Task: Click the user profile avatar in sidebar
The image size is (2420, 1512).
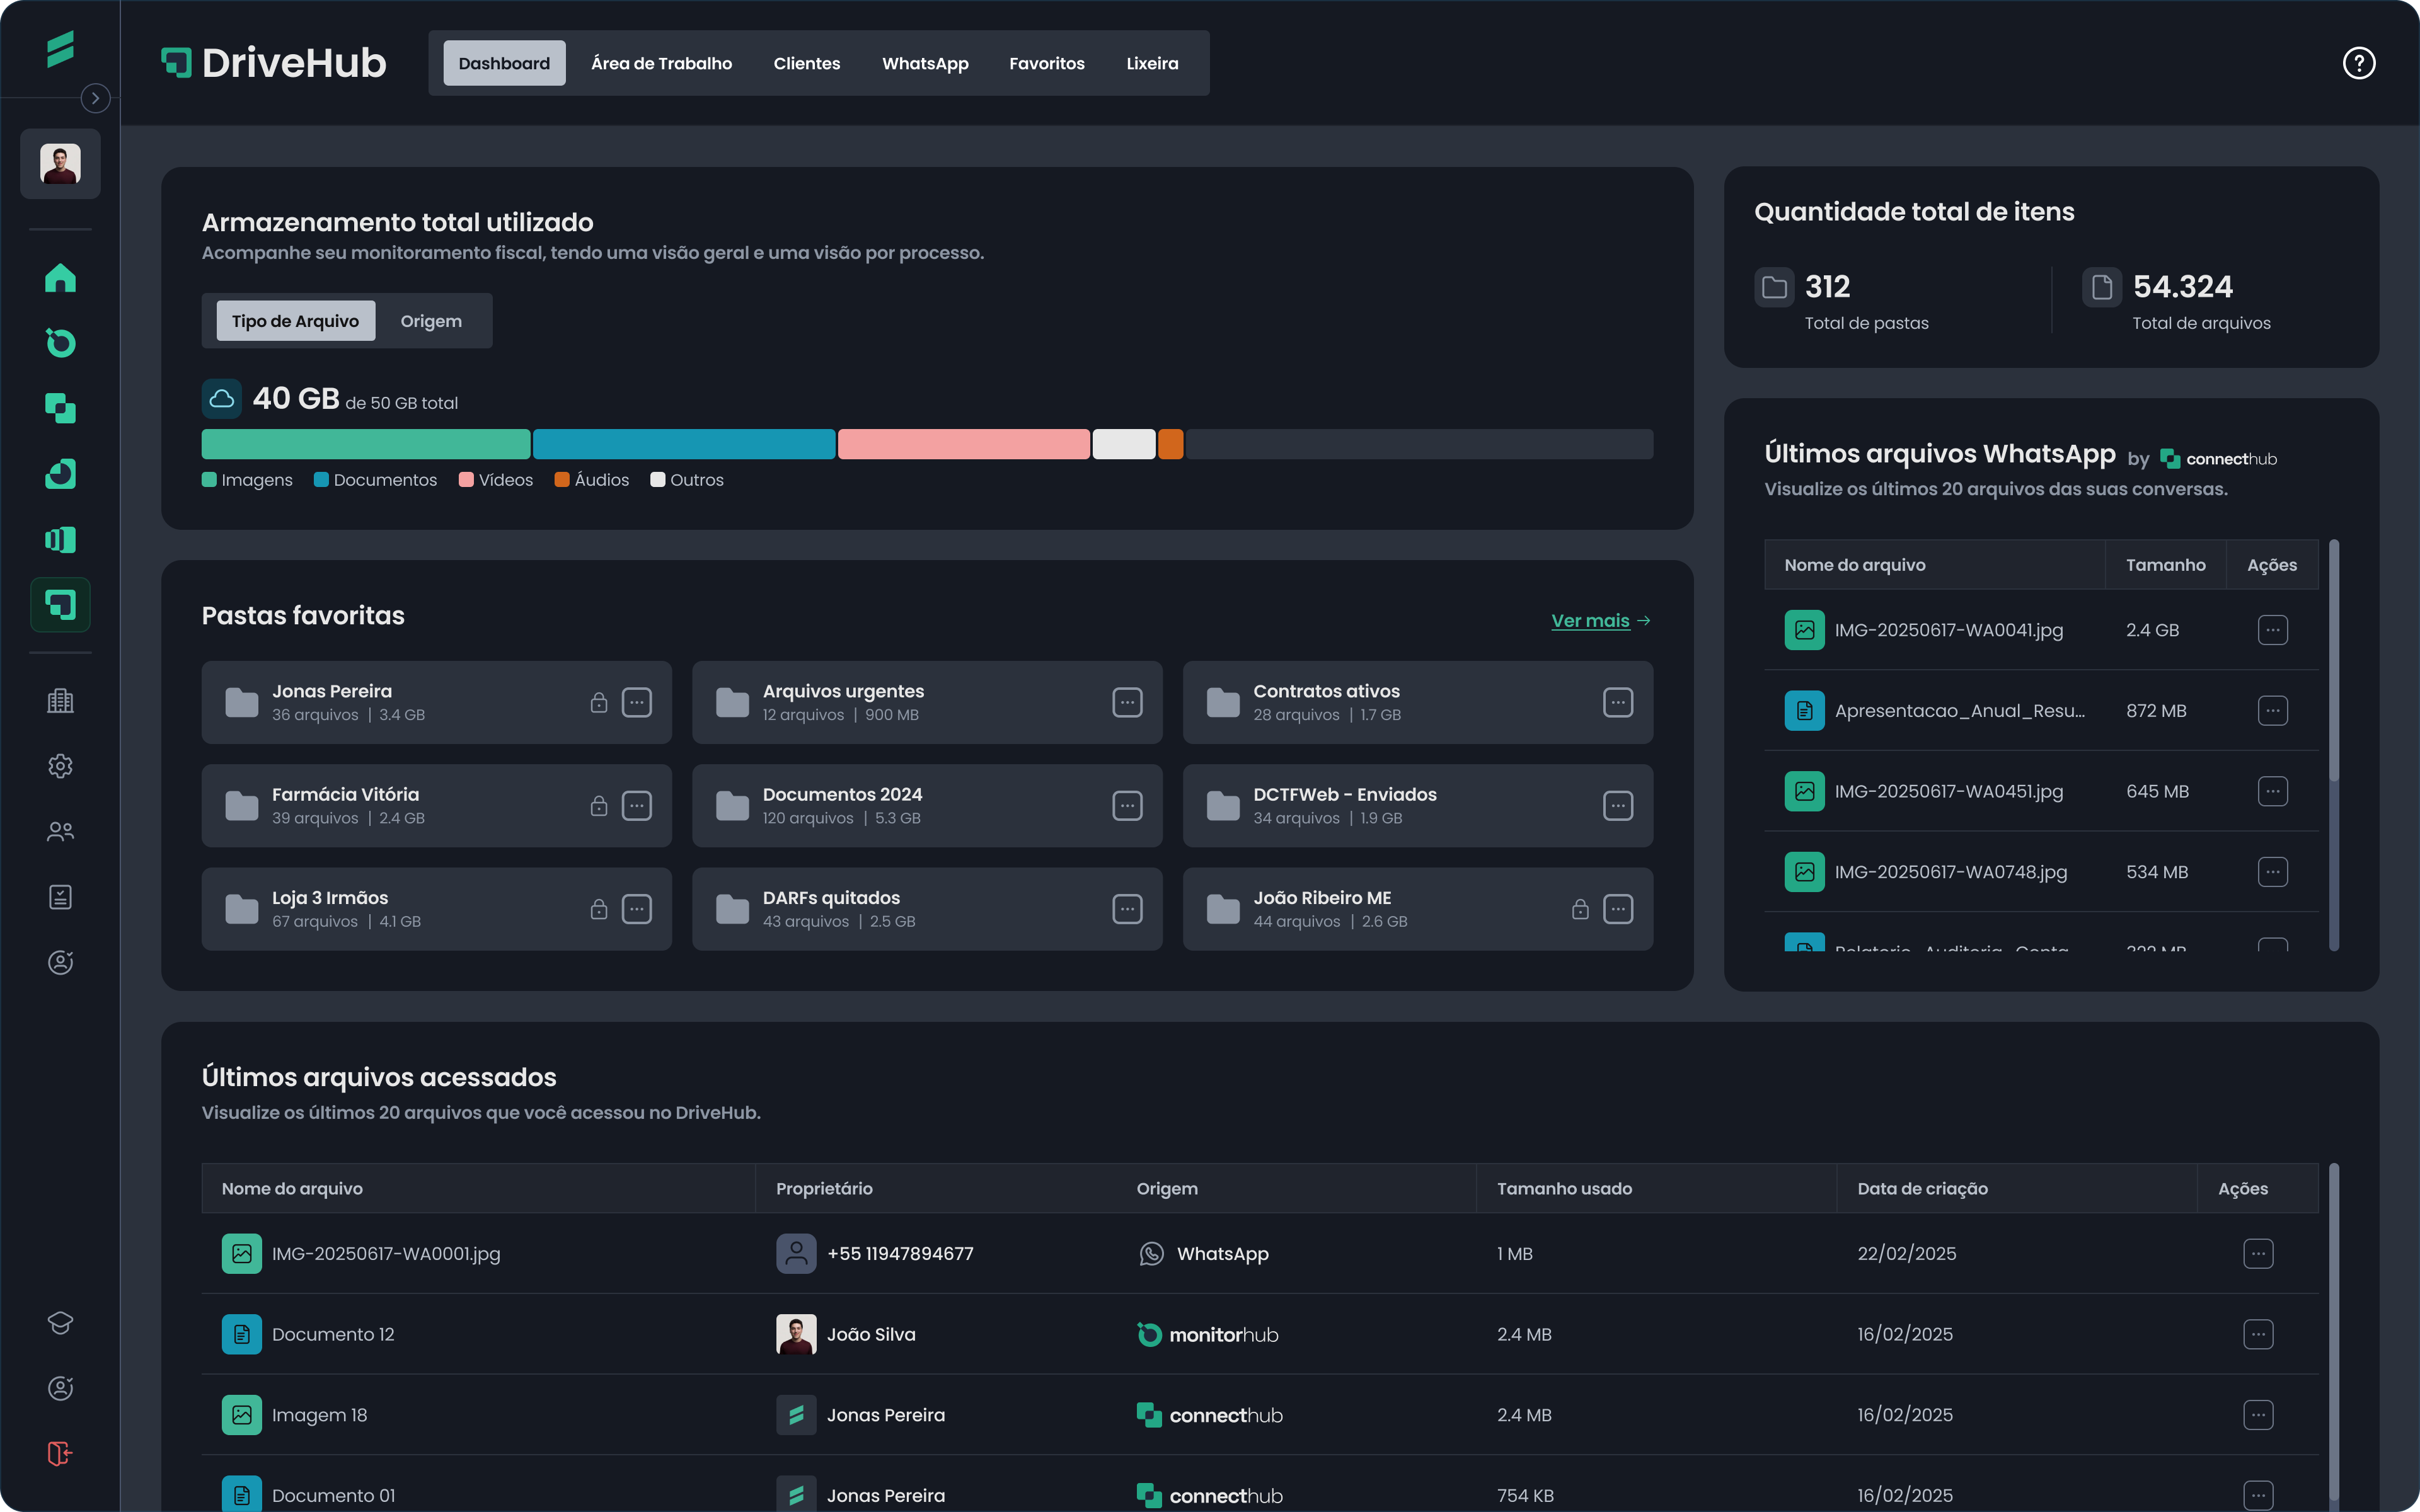Action: point(60,164)
